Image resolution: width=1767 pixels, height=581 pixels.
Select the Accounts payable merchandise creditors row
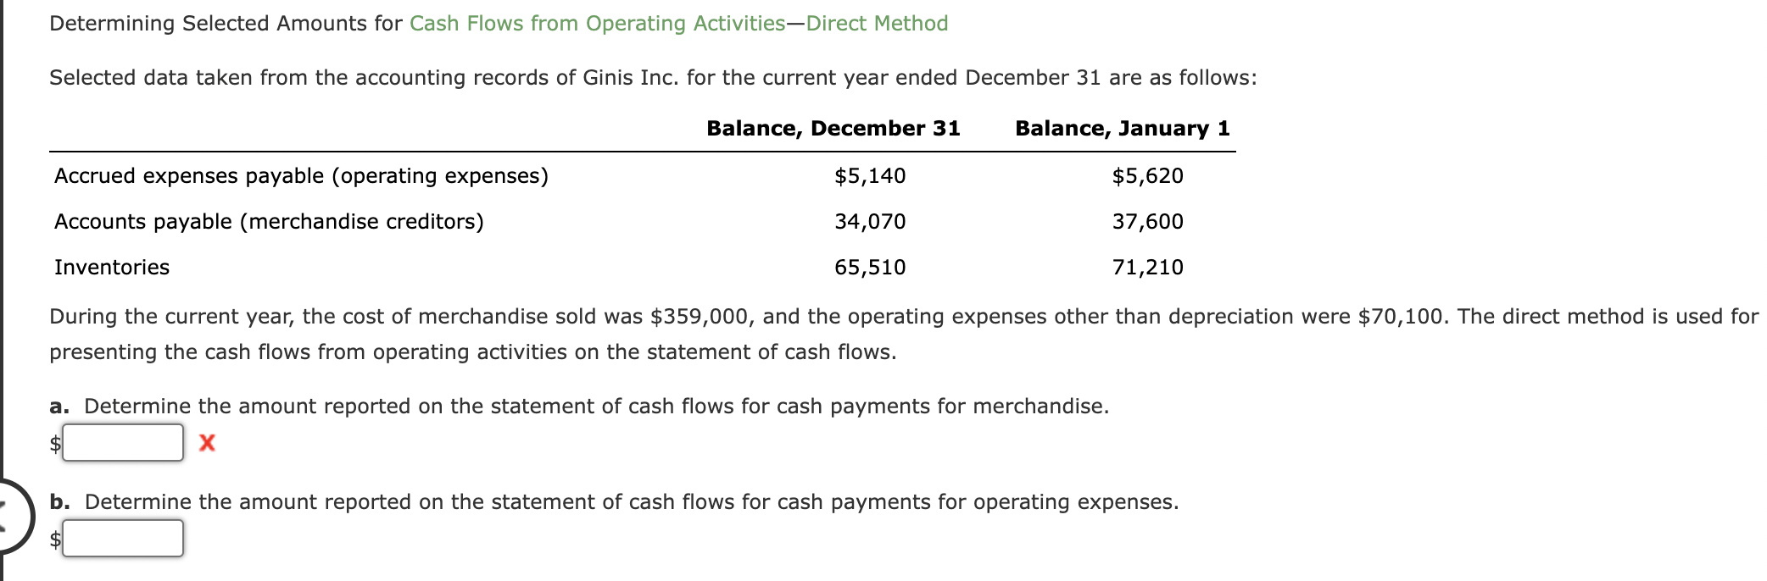pyautogui.click(x=269, y=222)
